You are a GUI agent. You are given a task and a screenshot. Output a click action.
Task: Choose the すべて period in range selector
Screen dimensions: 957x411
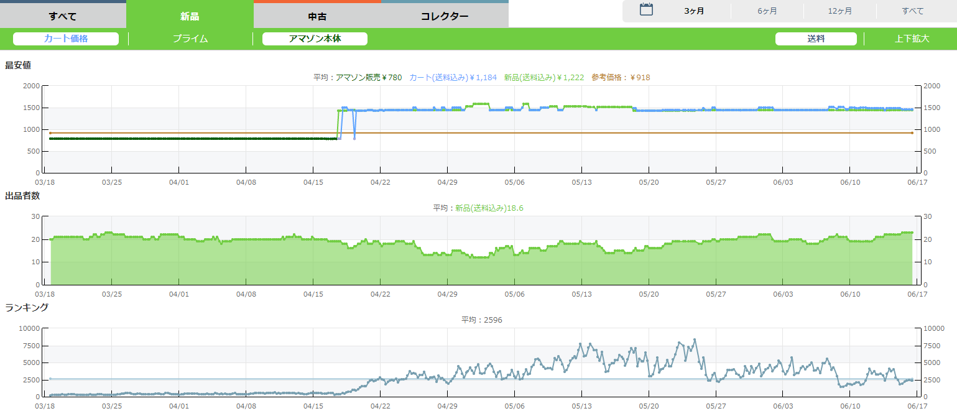tap(913, 11)
